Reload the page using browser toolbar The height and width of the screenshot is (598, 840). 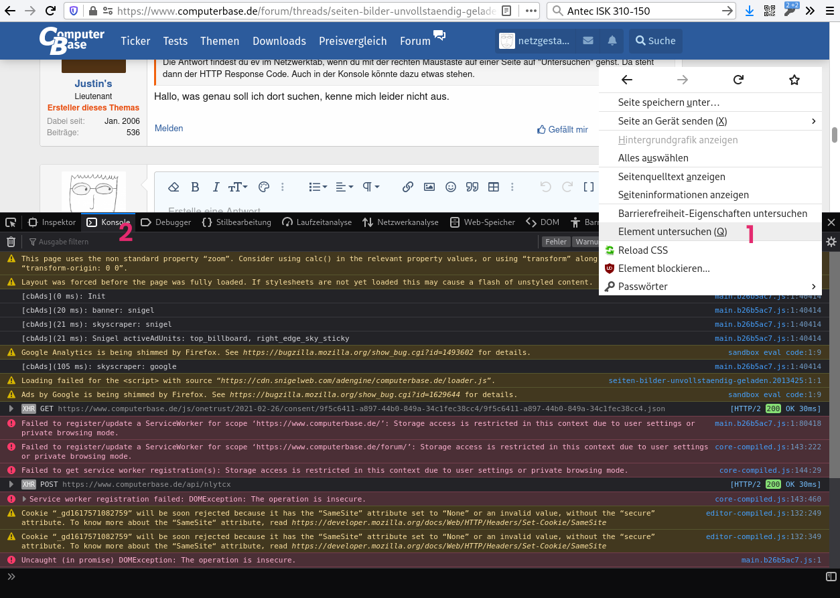tap(50, 11)
